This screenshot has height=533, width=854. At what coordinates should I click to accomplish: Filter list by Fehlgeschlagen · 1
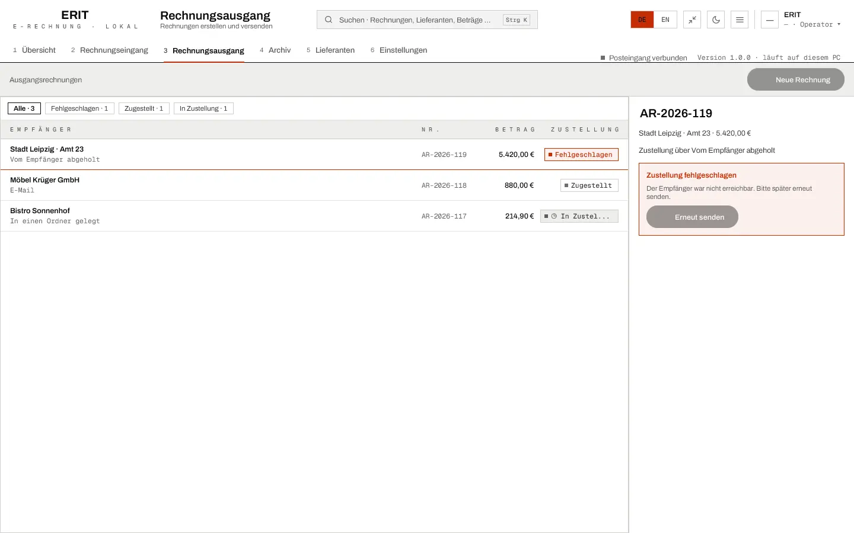click(79, 108)
